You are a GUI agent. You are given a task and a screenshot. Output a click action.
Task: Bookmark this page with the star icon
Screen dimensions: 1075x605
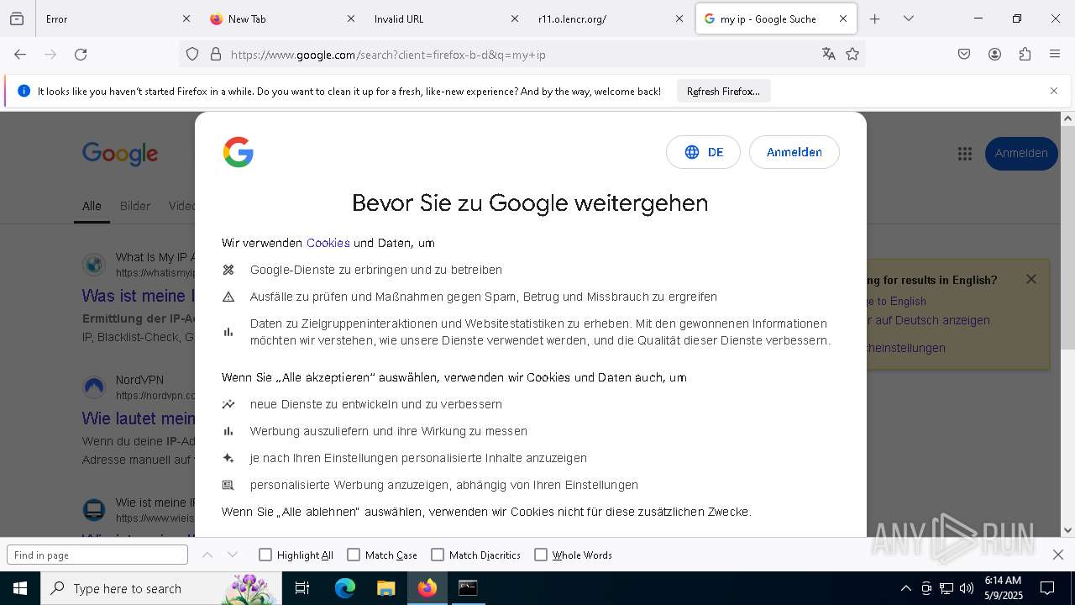pos(852,55)
